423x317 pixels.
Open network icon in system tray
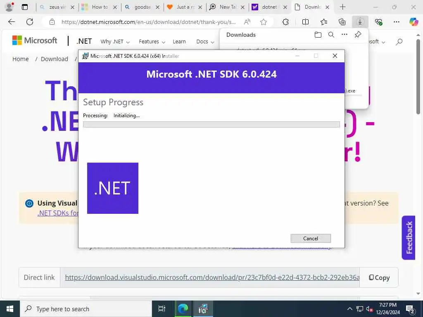point(360,309)
